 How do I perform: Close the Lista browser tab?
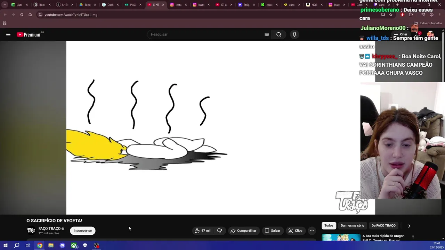point(27,5)
